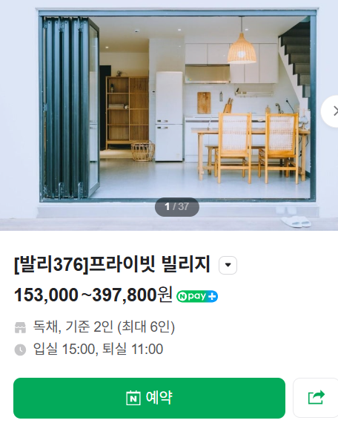The width and height of the screenshot is (338, 426).
Task: Click the 1 / 37 photo counter
Action: pos(177,207)
